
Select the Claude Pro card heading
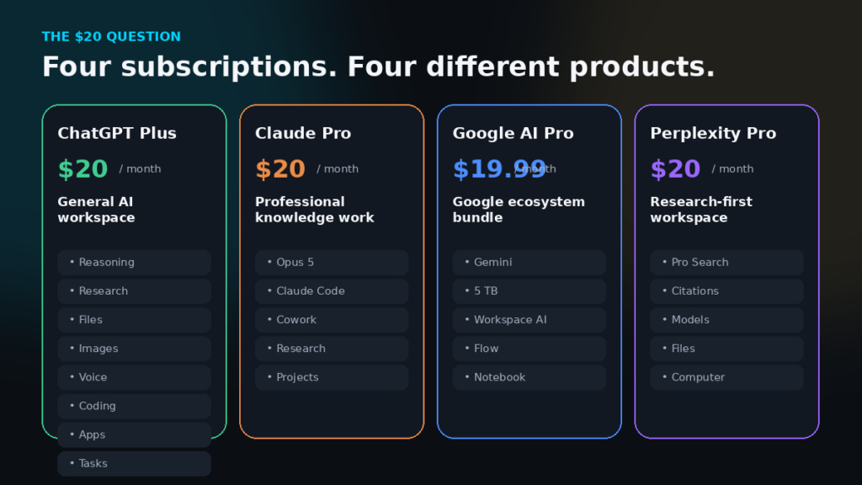pos(303,133)
